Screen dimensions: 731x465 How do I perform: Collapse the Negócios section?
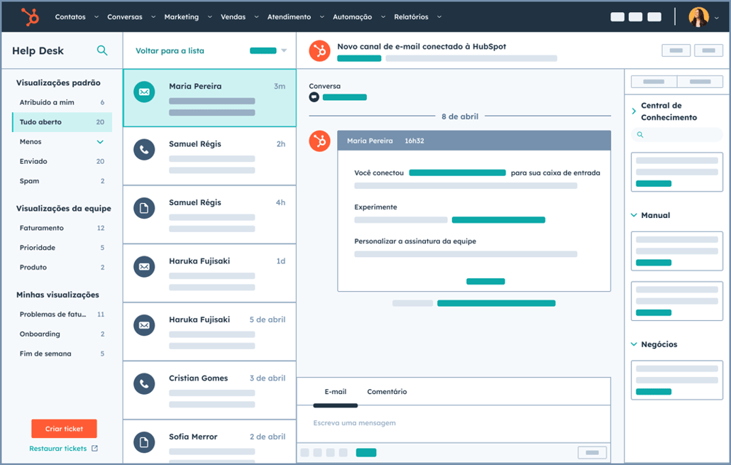pos(635,344)
